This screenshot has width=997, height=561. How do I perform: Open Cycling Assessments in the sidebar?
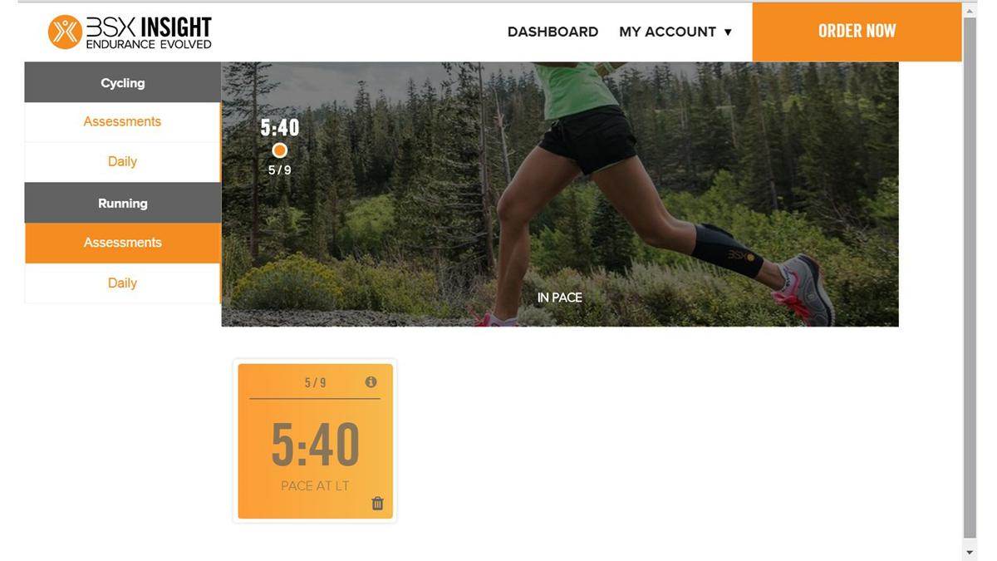coord(122,121)
